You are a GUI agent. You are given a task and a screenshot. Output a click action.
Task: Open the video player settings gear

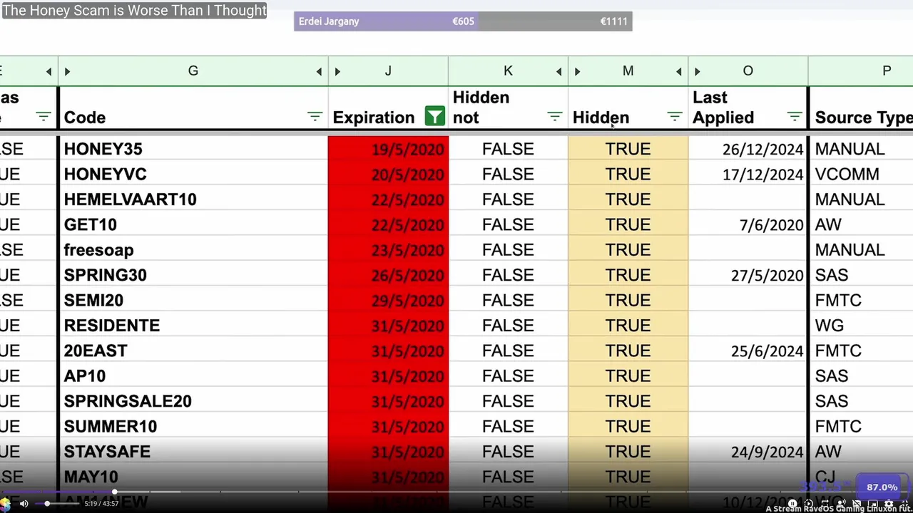(889, 504)
